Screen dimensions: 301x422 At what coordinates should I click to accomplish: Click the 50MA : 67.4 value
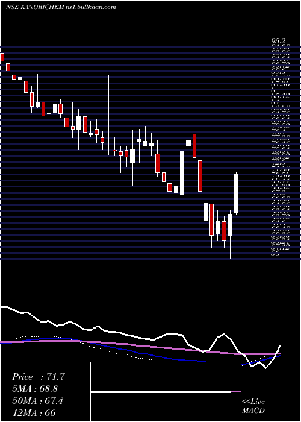pyautogui.click(x=37, y=401)
